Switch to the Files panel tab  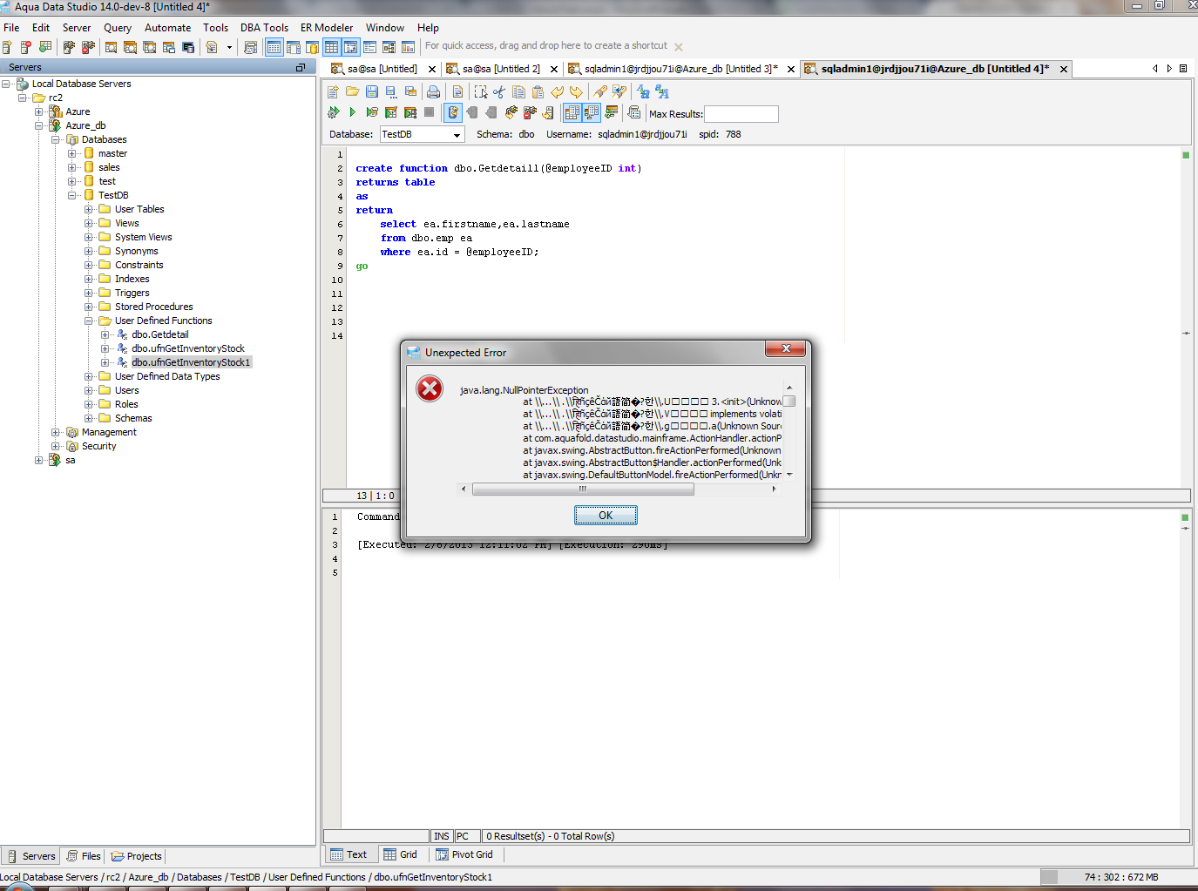[x=84, y=856]
